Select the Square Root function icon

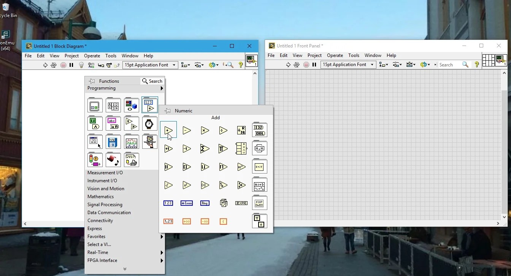click(168, 185)
